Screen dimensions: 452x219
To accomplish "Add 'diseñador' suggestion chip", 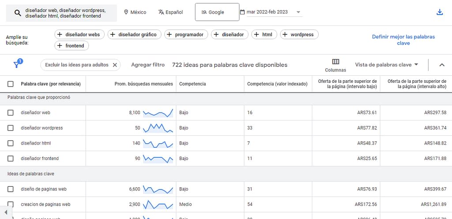I will pos(230,34).
